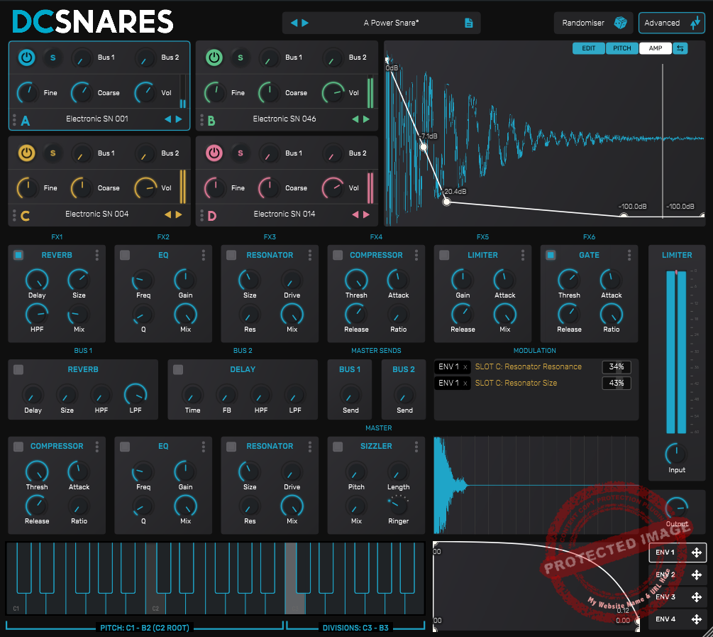713x637 pixels.
Task: Select the AMP envelope tab
Action: click(656, 48)
